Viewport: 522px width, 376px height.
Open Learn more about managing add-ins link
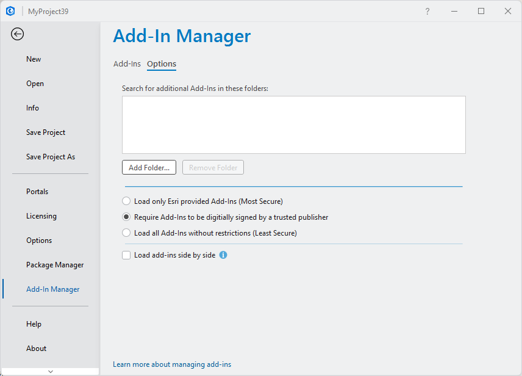click(172, 364)
